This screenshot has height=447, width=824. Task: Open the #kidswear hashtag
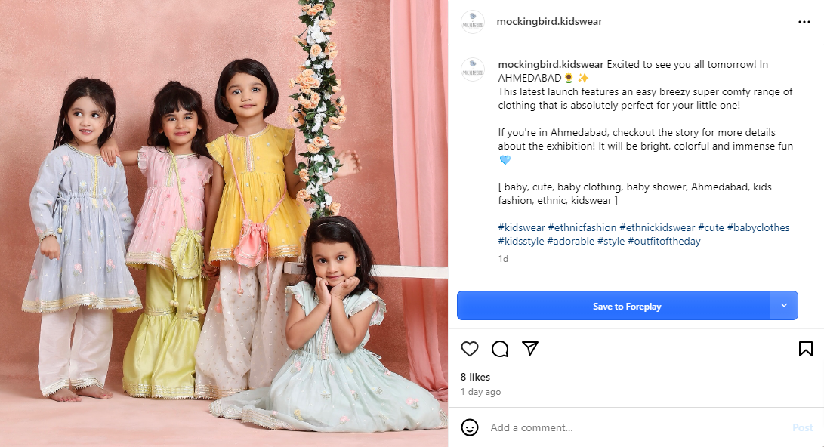tap(521, 228)
